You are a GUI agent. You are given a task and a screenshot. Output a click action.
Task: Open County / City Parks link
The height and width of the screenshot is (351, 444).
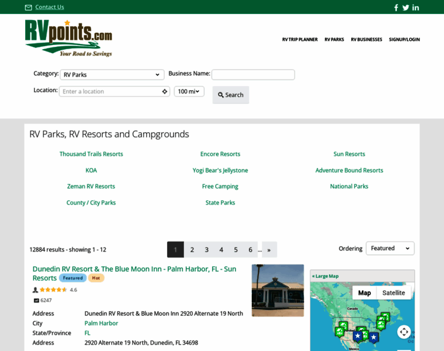coord(91,203)
